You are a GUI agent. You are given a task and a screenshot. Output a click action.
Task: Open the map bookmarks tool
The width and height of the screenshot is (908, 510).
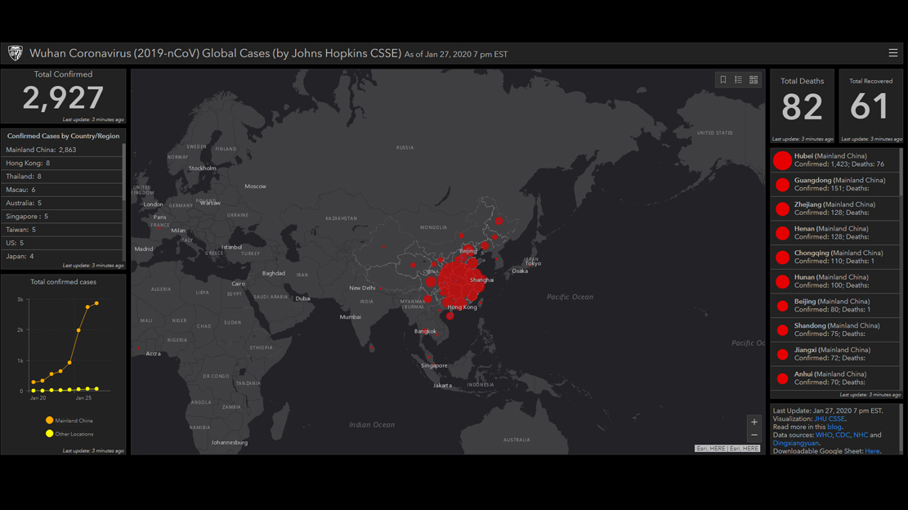pyautogui.click(x=723, y=80)
